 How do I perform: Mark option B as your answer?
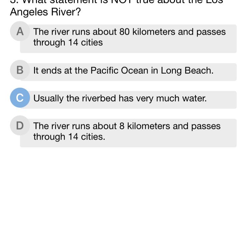[x=20, y=70]
